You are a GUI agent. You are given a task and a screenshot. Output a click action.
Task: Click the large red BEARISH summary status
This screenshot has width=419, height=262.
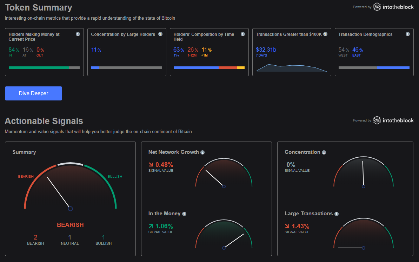pos(70,225)
